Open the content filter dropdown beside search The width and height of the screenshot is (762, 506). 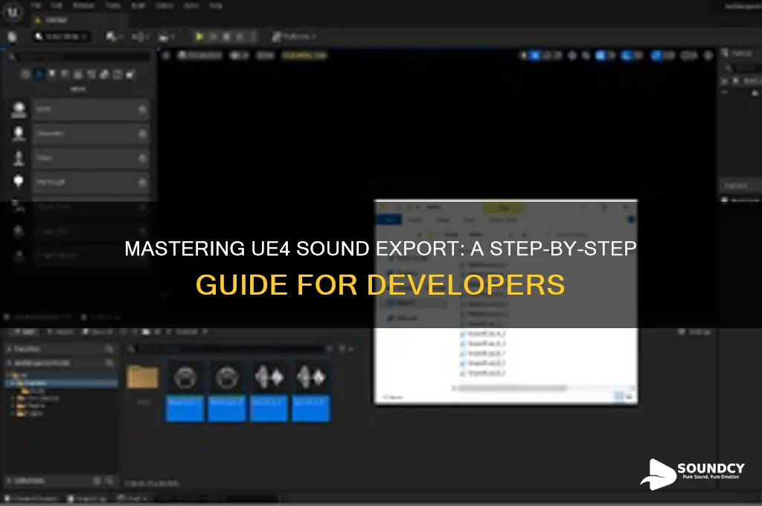[345, 349]
